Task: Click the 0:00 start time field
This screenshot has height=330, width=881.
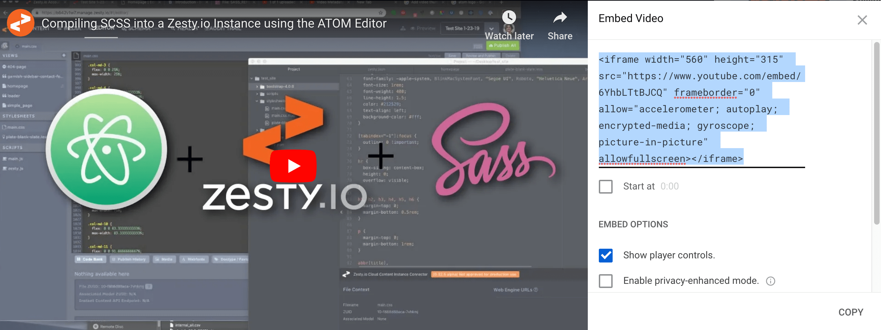Action: tap(670, 186)
